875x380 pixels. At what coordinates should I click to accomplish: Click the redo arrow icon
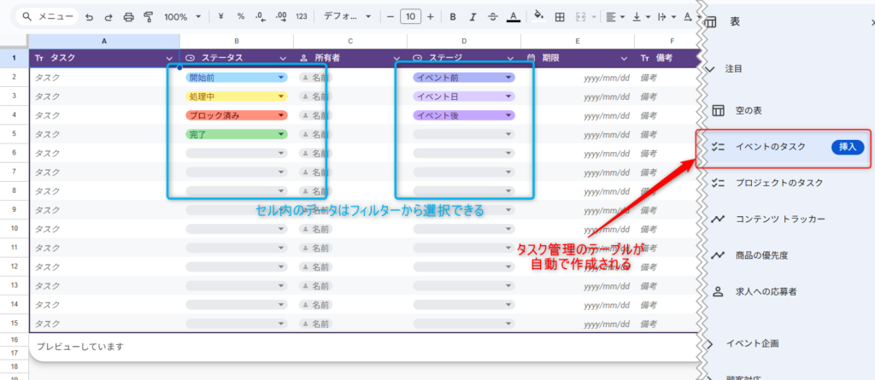tap(108, 17)
